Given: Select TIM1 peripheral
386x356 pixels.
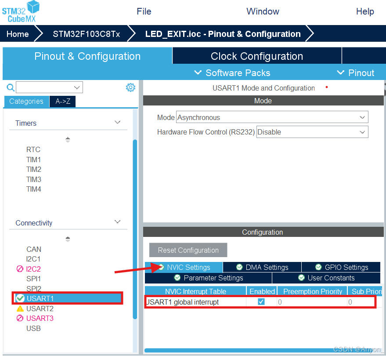Looking at the screenshot, I should click(33, 160).
